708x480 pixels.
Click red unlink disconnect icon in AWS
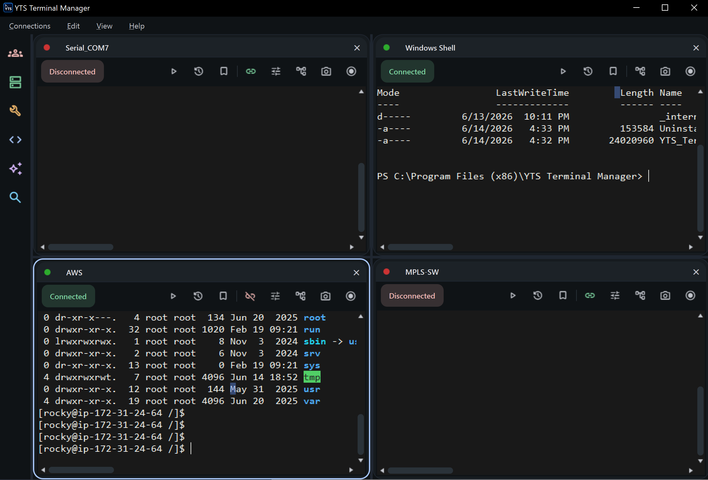[x=250, y=296]
